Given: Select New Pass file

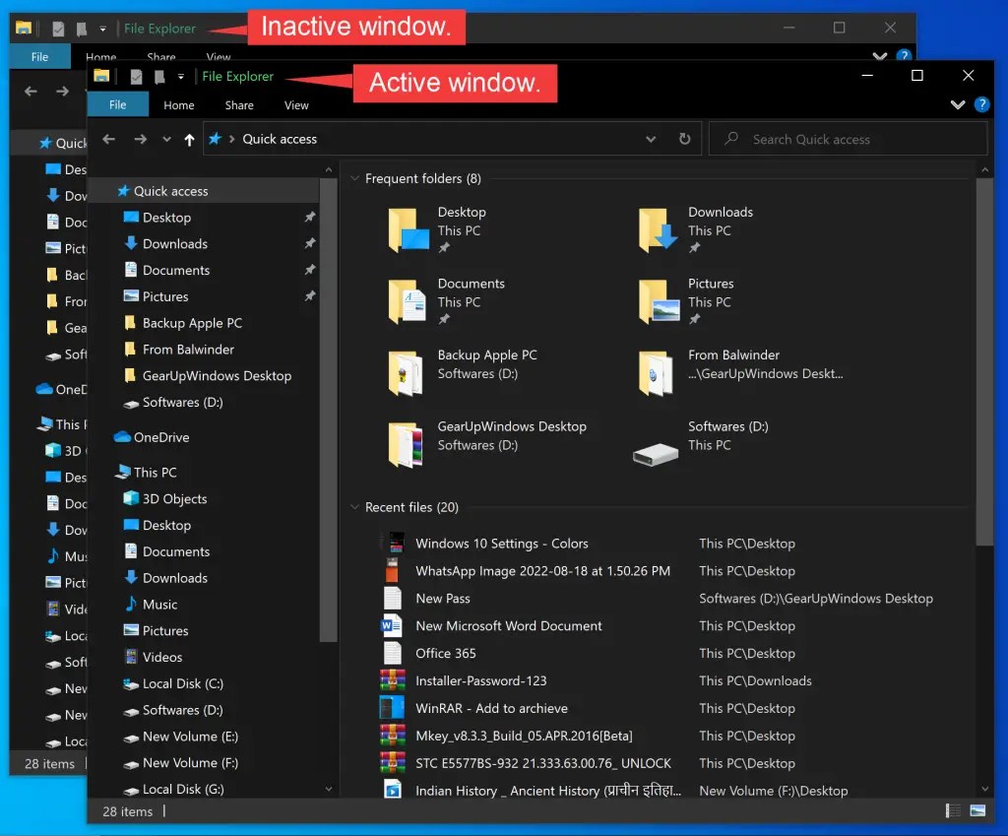Looking at the screenshot, I should pos(443,599).
